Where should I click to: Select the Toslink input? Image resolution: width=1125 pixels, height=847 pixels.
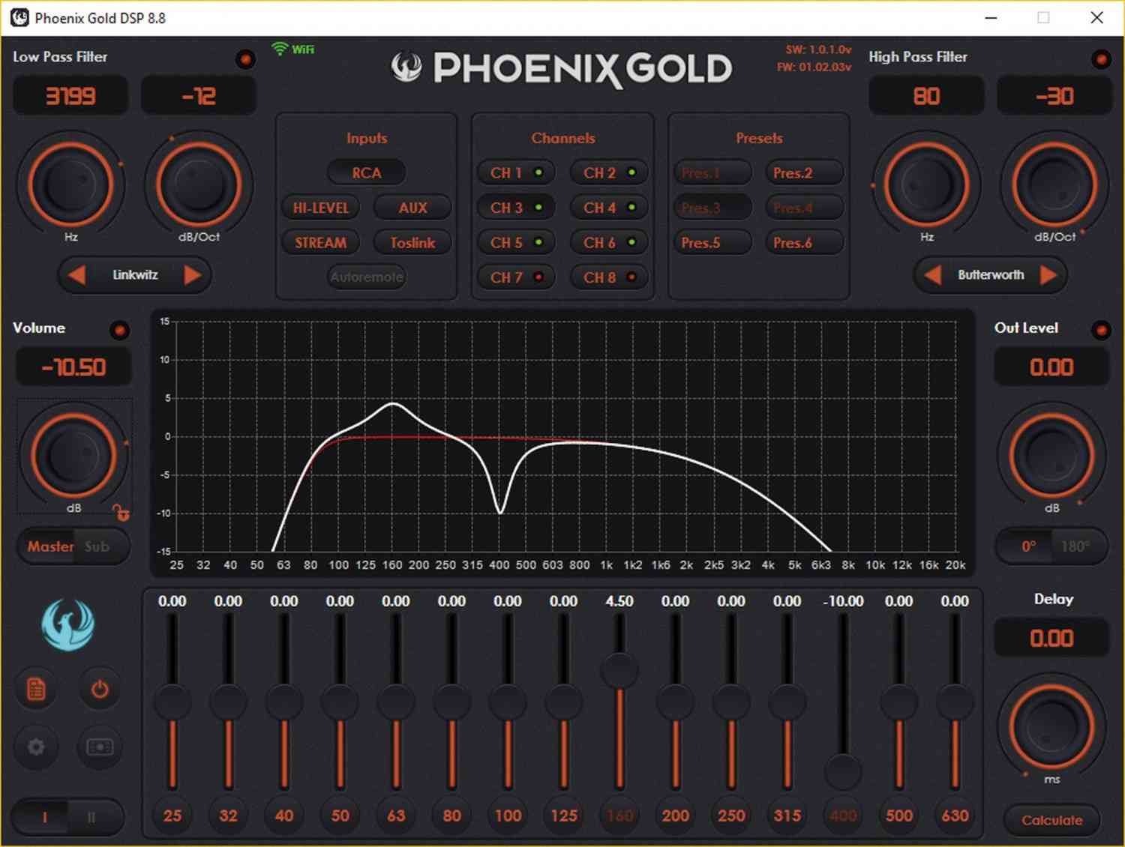412,243
